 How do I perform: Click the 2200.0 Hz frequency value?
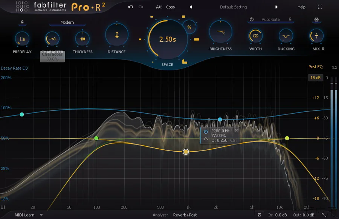[x=220, y=131]
